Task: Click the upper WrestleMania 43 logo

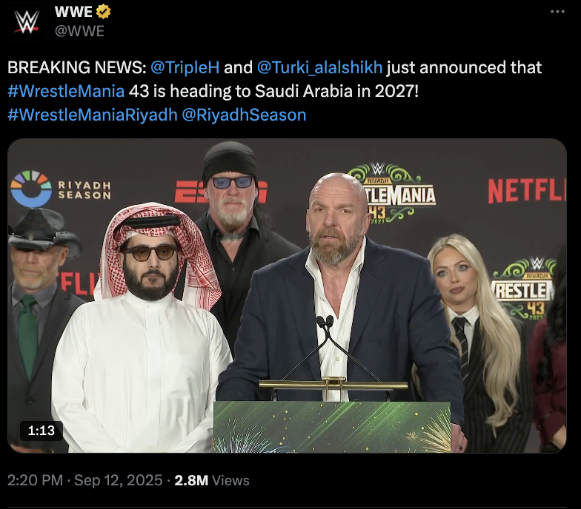Action: [393, 194]
